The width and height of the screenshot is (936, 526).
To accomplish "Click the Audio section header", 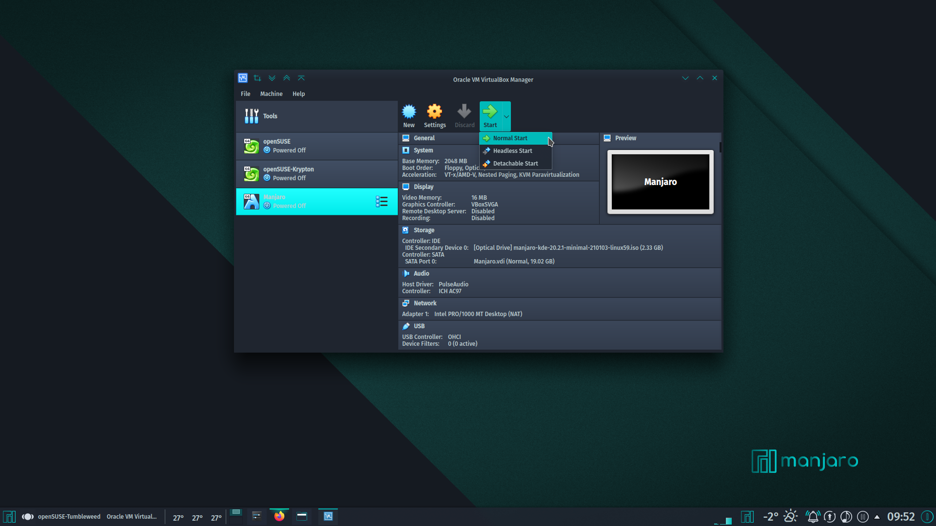I will coord(421,274).
